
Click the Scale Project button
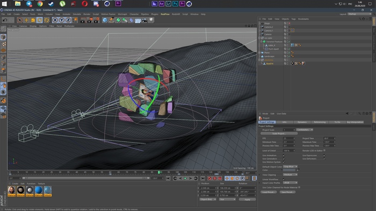(279, 133)
